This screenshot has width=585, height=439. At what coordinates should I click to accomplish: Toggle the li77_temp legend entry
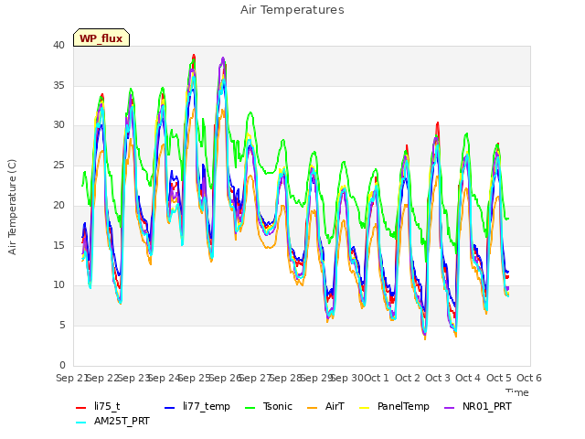tap(197, 406)
